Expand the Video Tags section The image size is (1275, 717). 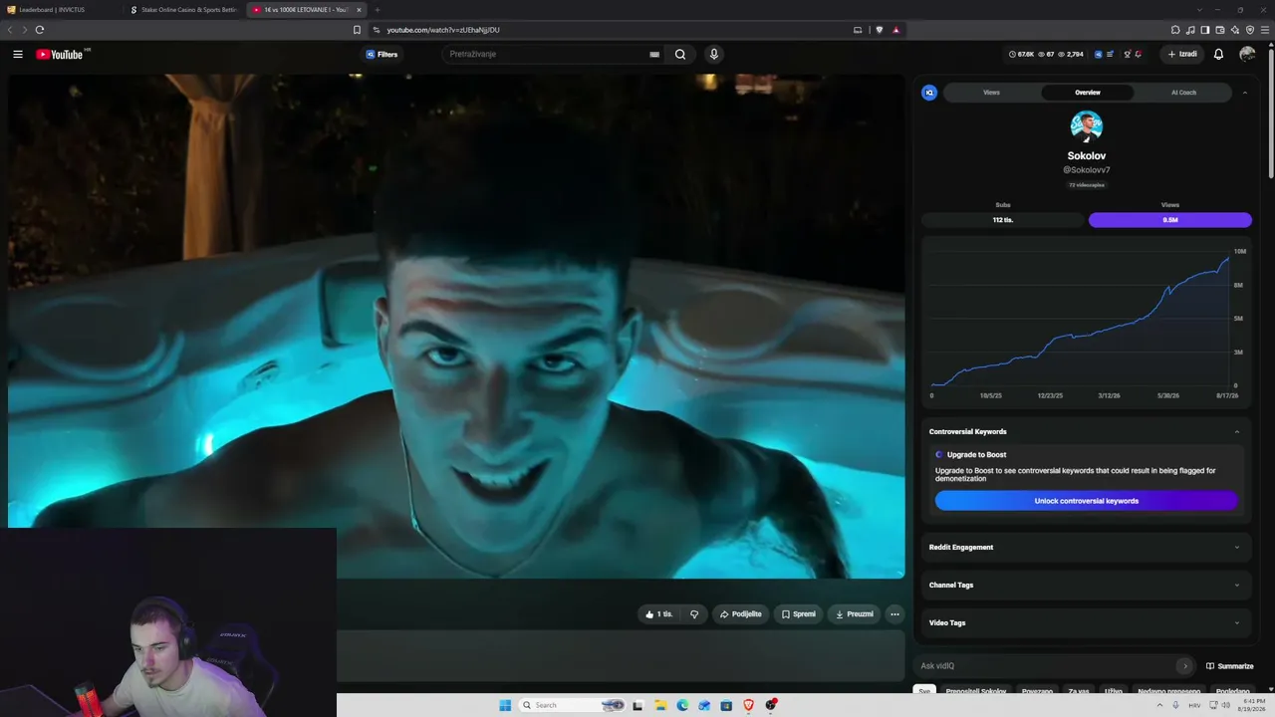[x=1087, y=622]
